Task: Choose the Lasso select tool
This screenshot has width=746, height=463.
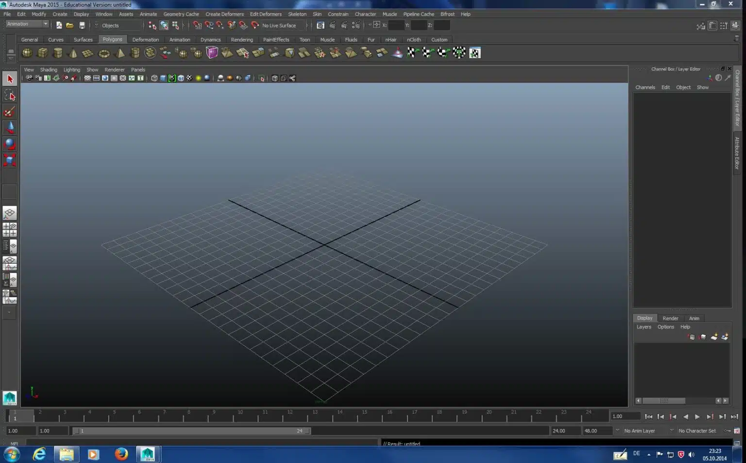Action: [9, 95]
